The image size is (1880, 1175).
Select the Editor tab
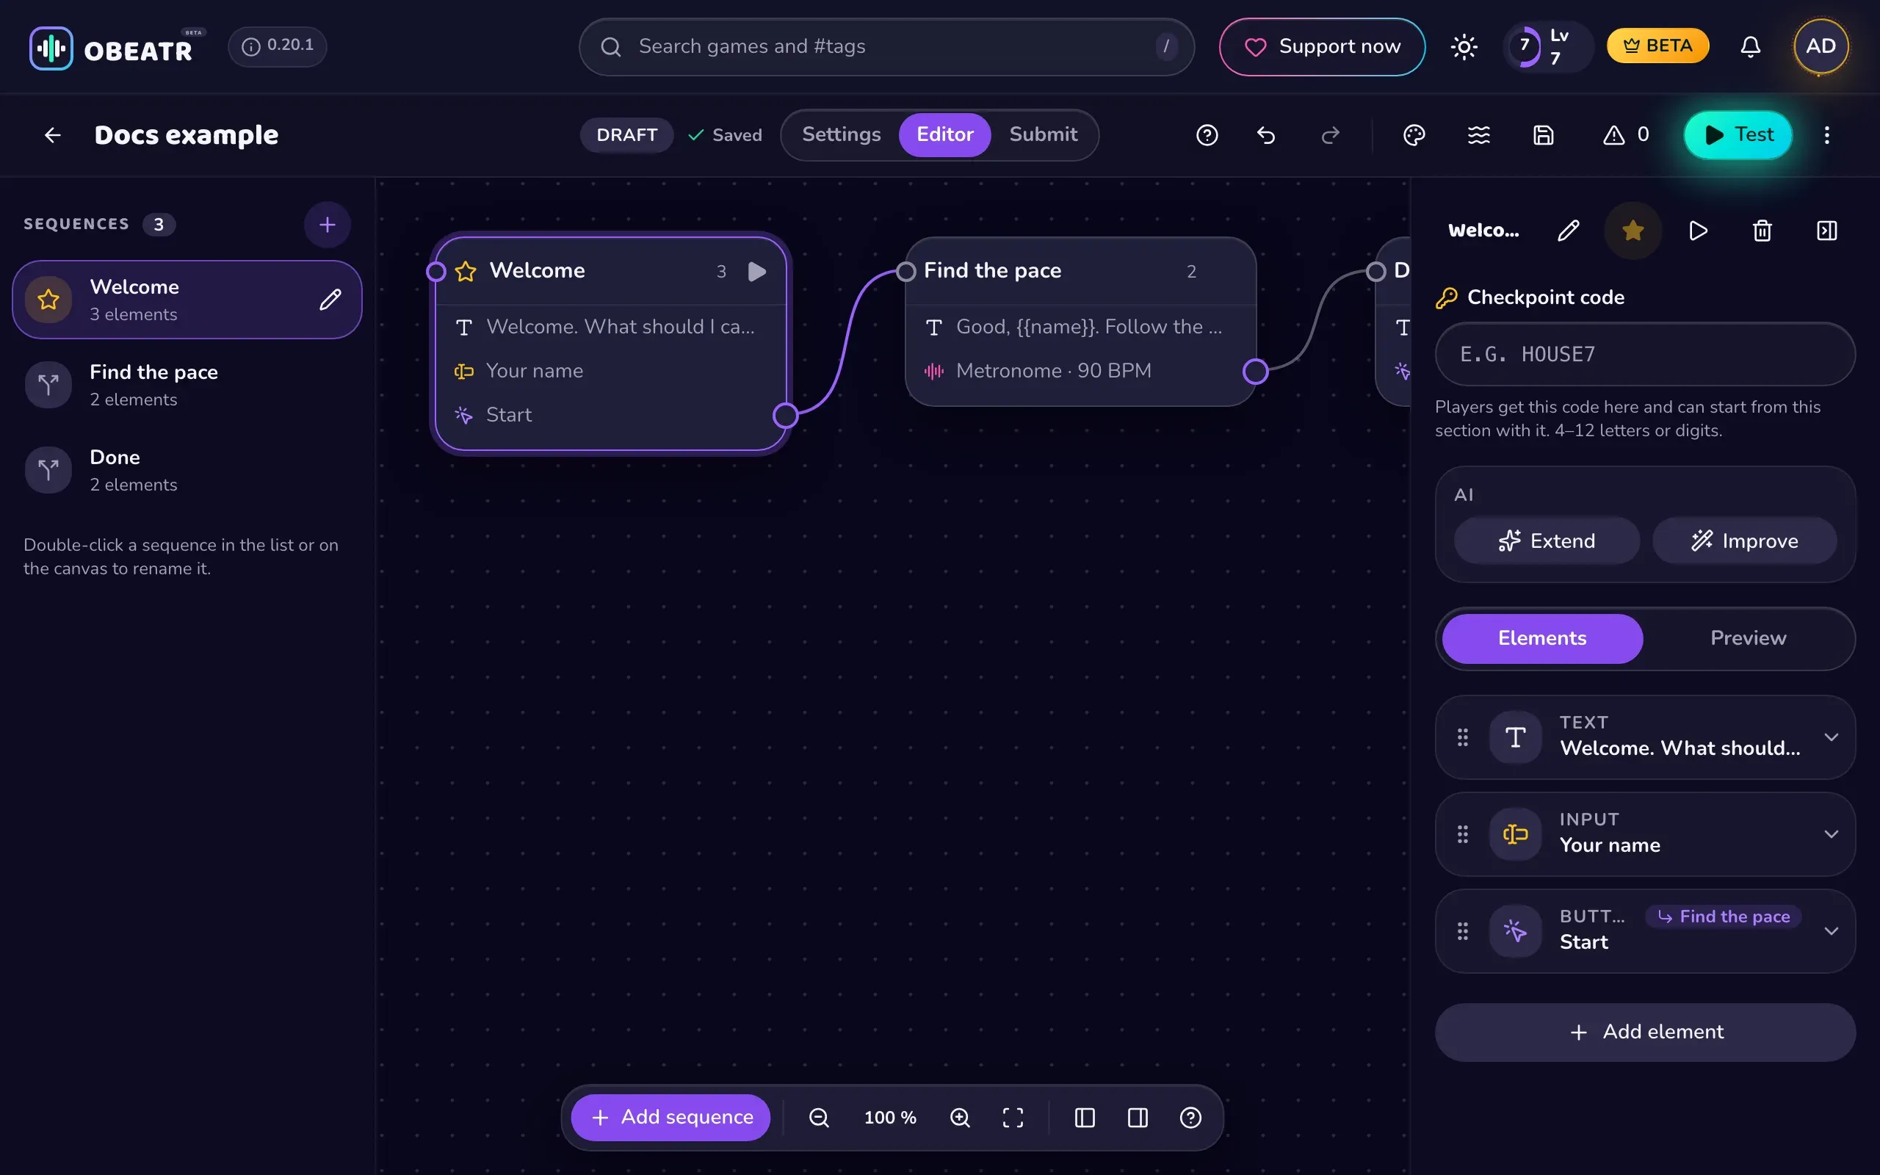(944, 135)
